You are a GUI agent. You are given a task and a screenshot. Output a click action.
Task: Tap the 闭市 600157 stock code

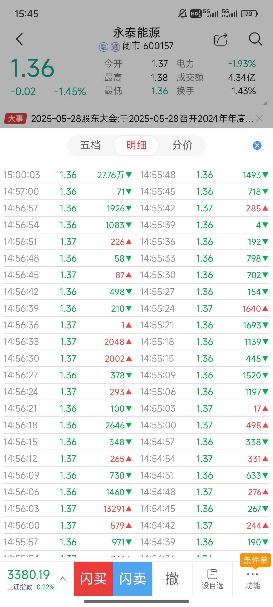[x=148, y=46]
